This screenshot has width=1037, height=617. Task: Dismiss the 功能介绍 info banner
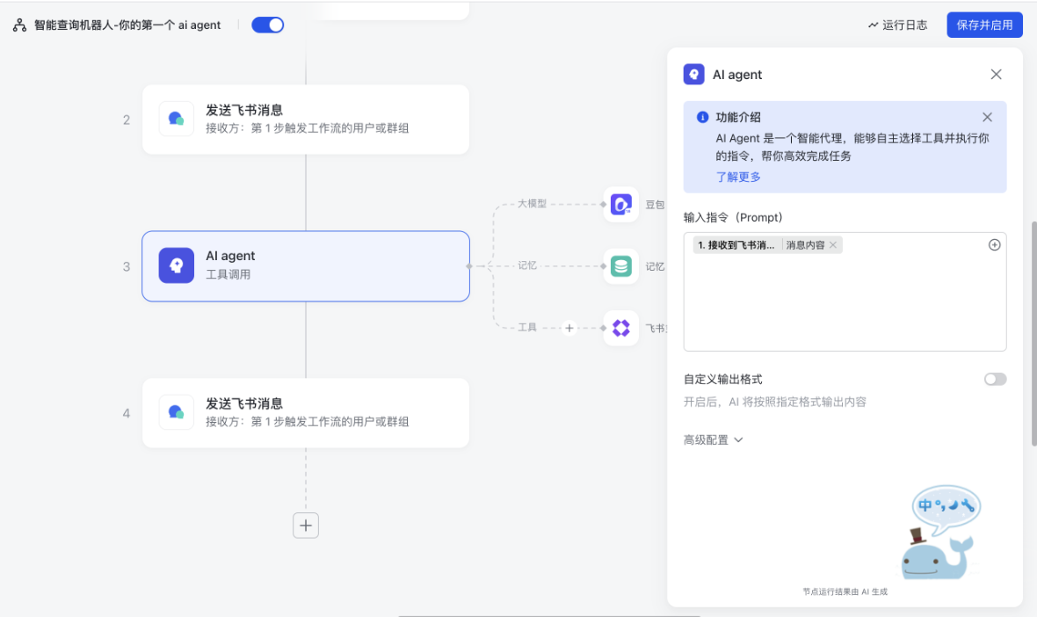[987, 117]
